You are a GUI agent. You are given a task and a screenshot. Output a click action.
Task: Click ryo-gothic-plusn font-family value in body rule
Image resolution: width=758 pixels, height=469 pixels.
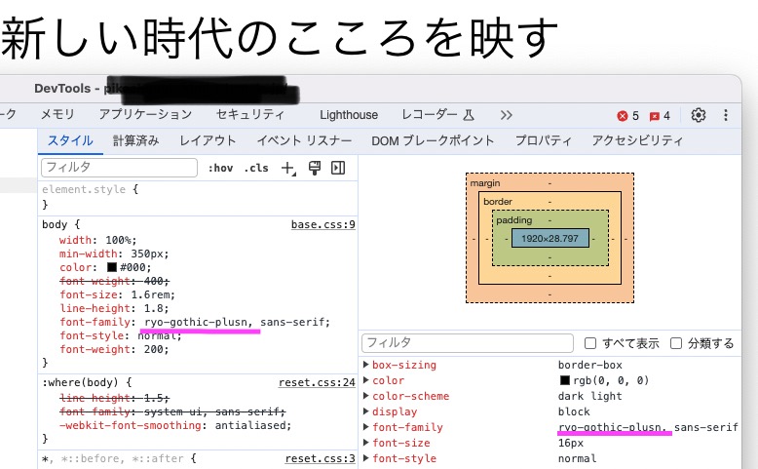tap(196, 322)
